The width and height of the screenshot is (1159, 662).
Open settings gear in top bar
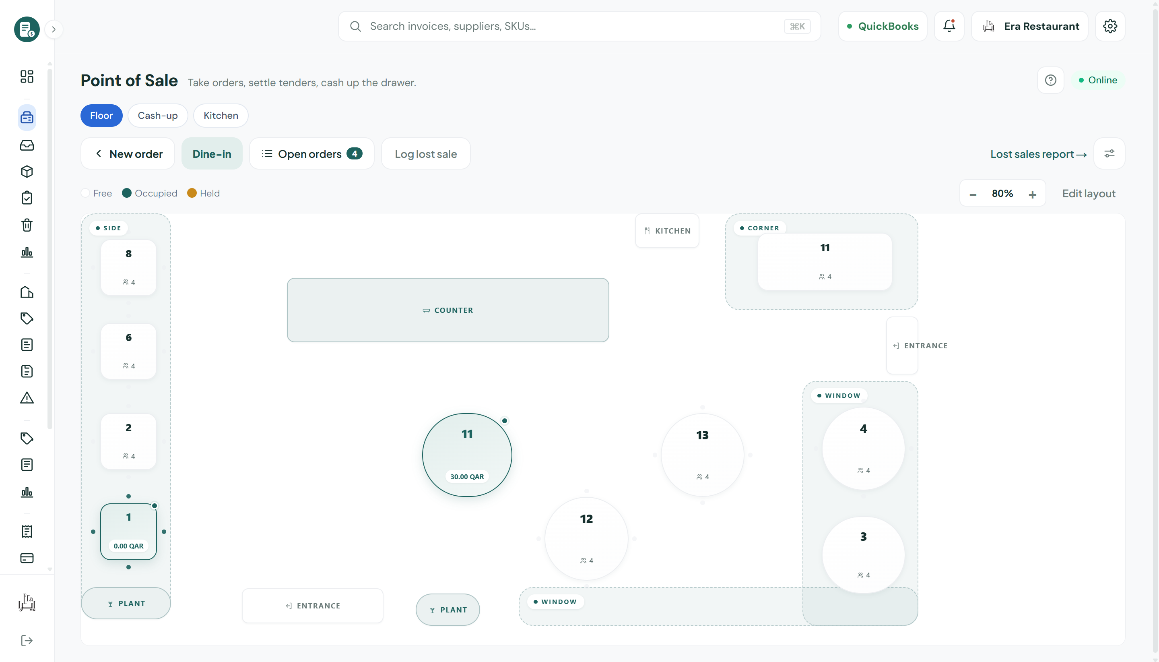[1110, 26]
